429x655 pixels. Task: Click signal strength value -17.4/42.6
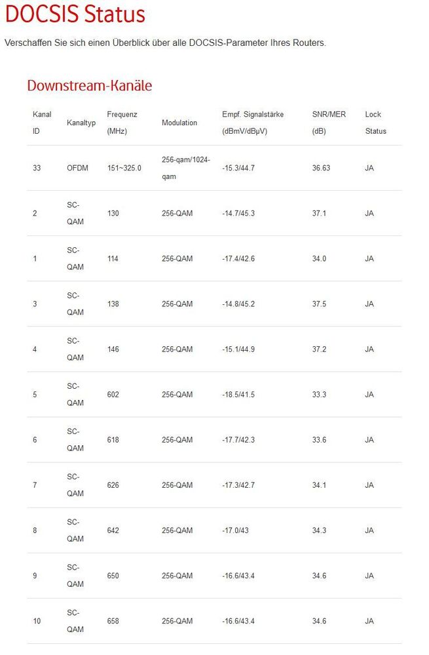(x=238, y=258)
